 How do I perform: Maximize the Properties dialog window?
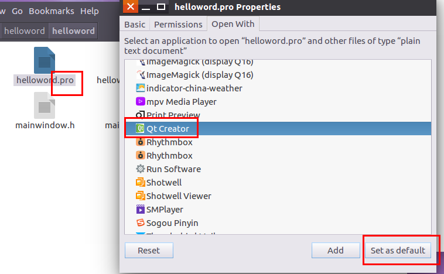[161, 6]
